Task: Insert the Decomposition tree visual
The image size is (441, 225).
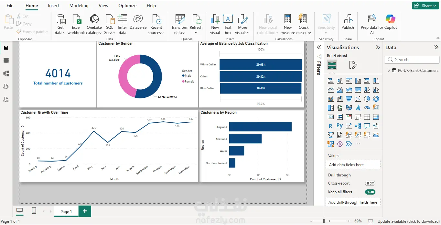Action: 358,126
